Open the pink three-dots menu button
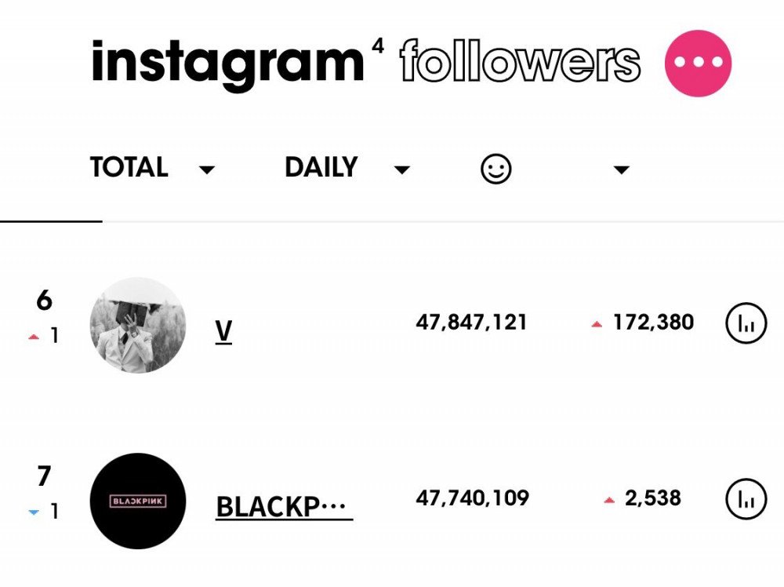The height and width of the screenshot is (587, 784). tap(698, 63)
